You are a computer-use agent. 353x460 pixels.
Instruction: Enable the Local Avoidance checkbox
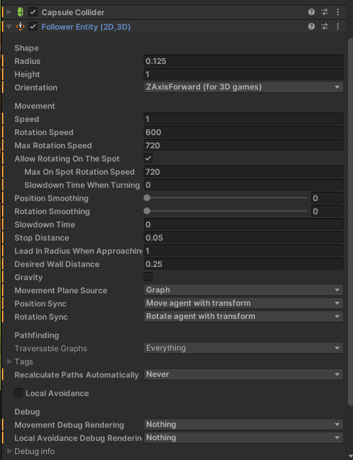point(18,393)
